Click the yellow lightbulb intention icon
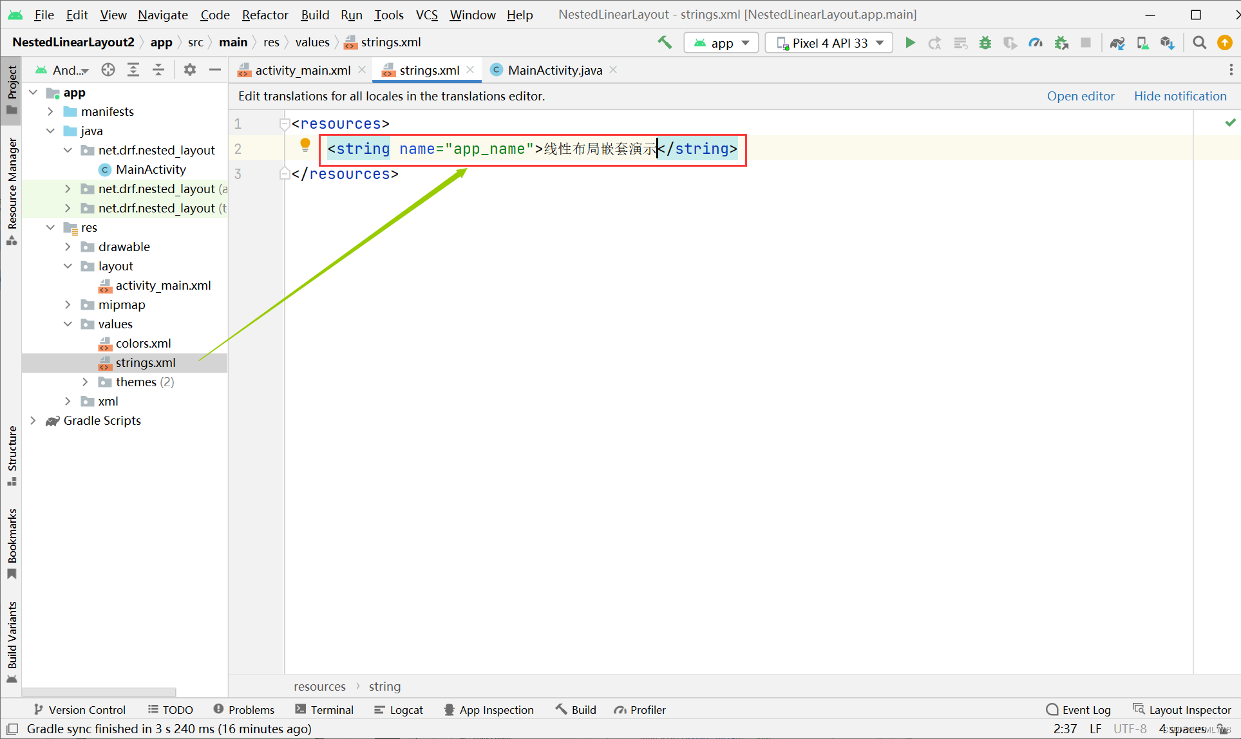This screenshot has width=1241, height=739. click(305, 145)
